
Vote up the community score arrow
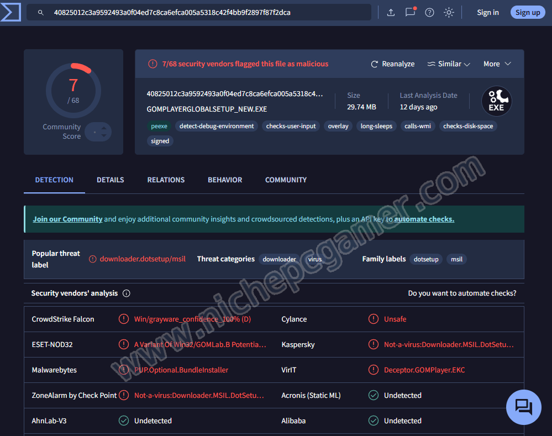click(x=104, y=128)
